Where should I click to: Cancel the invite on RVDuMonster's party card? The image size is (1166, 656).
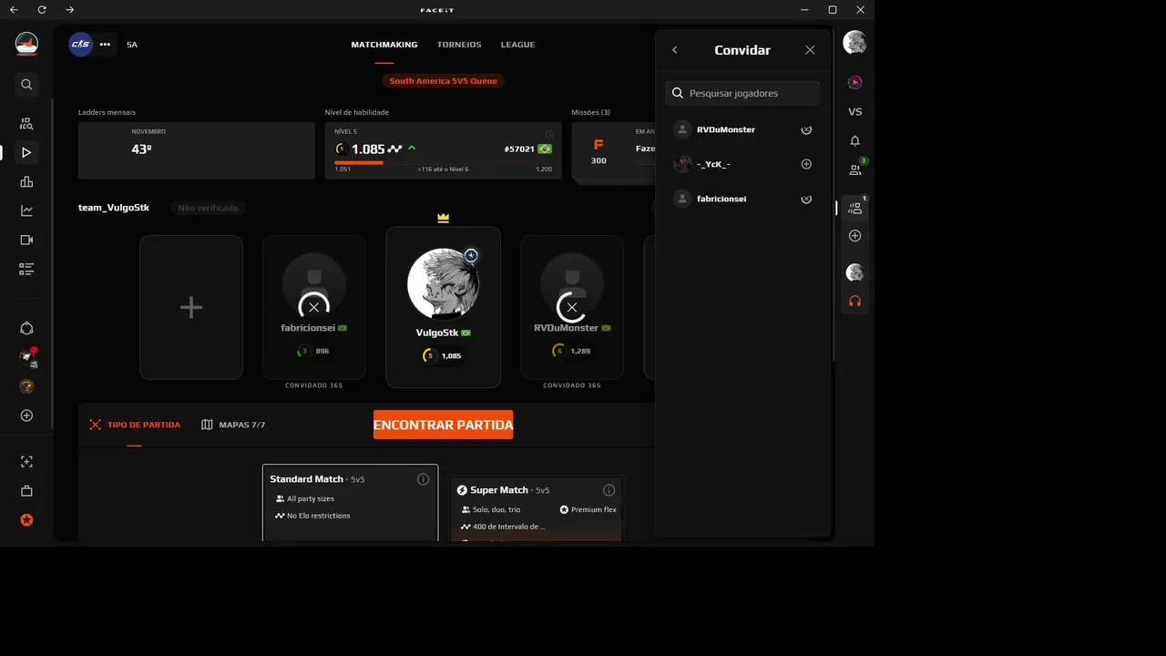[x=572, y=307]
